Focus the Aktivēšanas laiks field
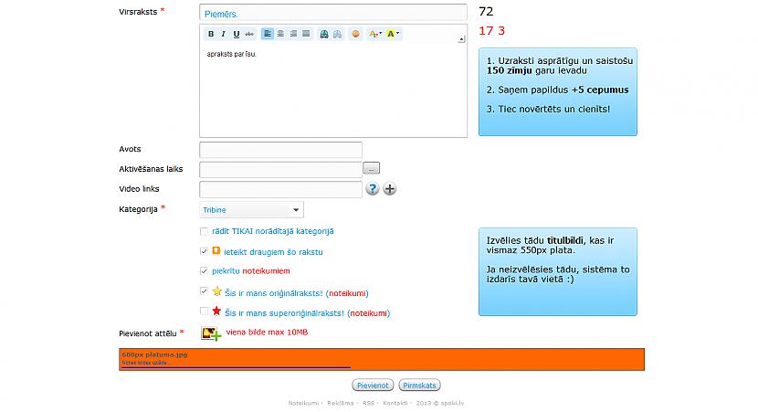Image resolution: width=758 pixels, height=412 pixels. coord(280,169)
